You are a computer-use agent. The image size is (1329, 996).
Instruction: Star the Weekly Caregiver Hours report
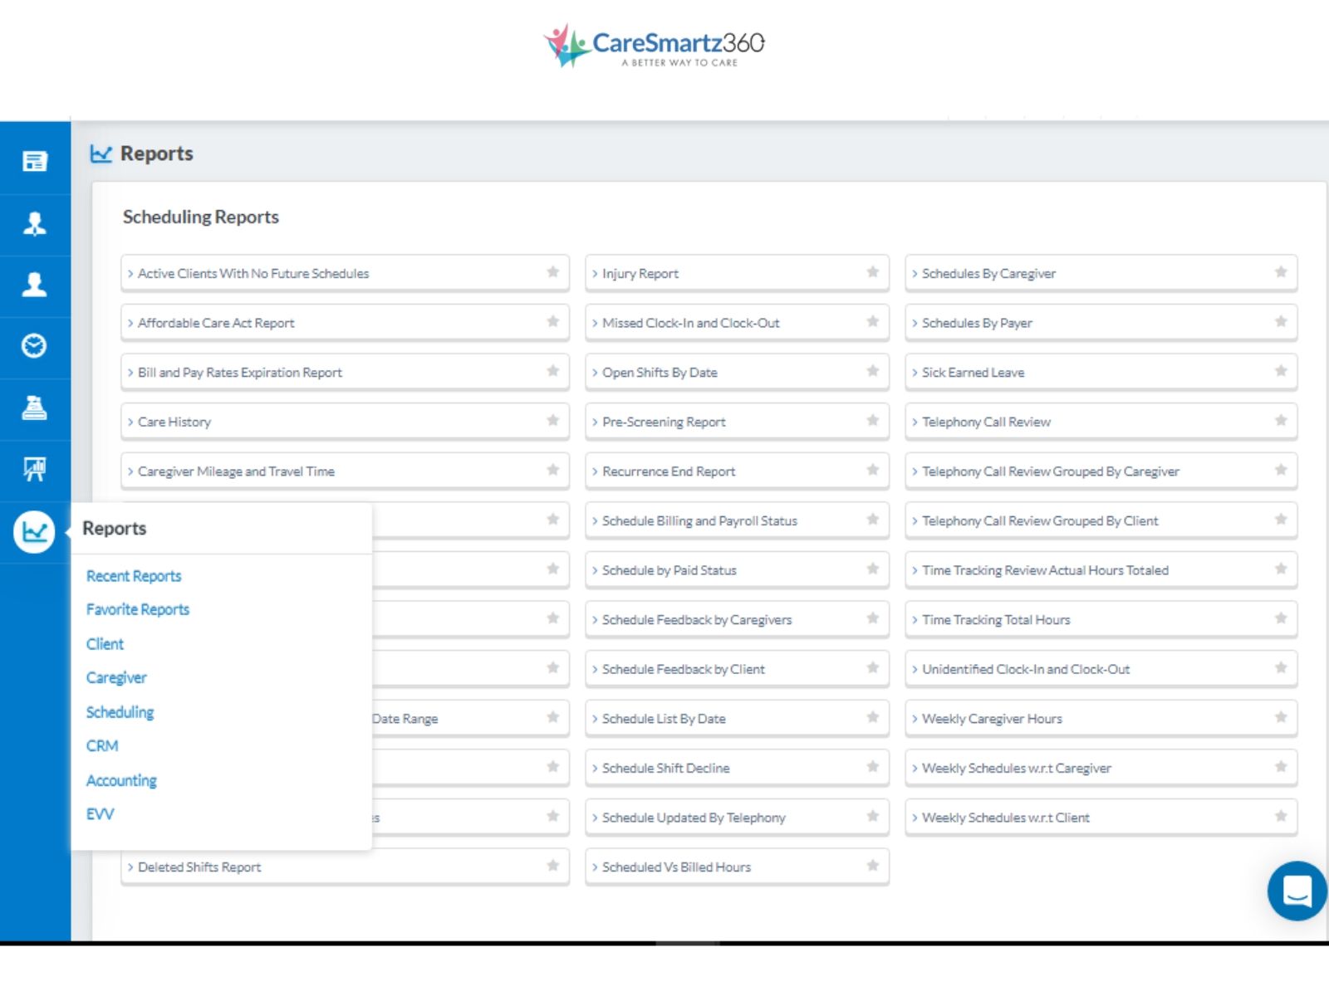coord(1281,717)
